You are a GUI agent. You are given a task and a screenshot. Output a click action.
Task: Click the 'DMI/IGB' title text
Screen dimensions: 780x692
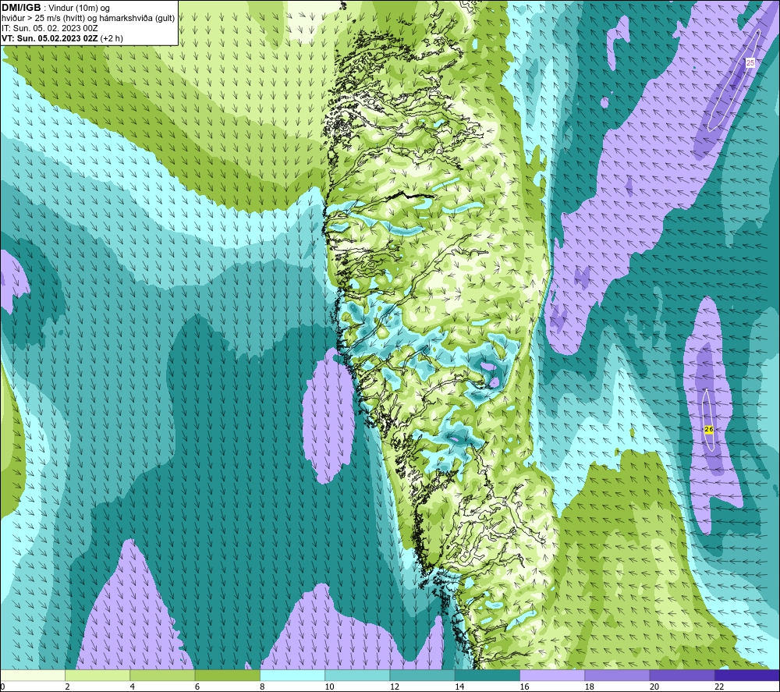[x=21, y=8]
